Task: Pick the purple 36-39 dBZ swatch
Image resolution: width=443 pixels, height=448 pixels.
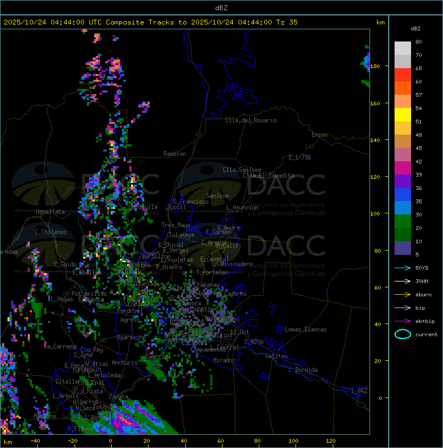Action: pyautogui.click(x=403, y=181)
